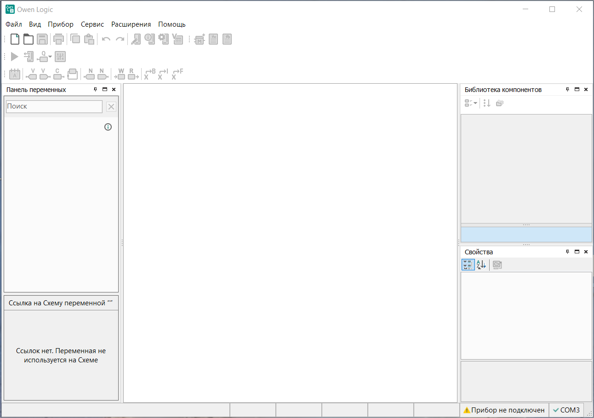The image size is (594, 418).
Task: Click the Прибор не подключен status
Action: point(504,410)
